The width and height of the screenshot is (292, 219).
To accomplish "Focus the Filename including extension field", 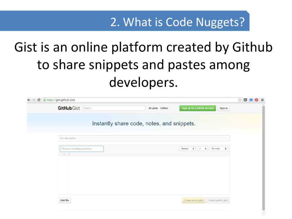I will click(x=82, y=149).
